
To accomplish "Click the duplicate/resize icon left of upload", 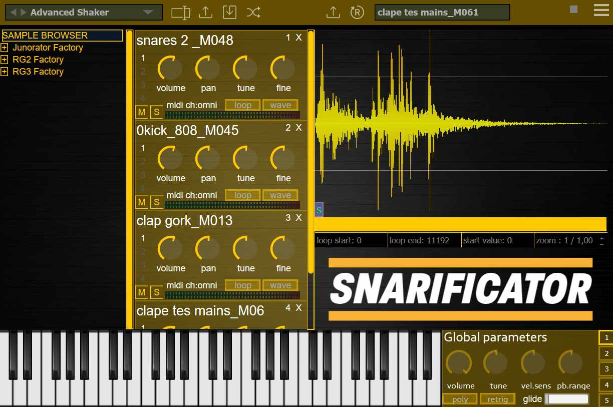I will click(x=180, y=13).
